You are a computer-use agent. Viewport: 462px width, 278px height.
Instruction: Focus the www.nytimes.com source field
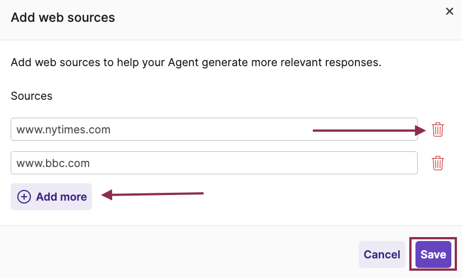(x=214, y=129)
